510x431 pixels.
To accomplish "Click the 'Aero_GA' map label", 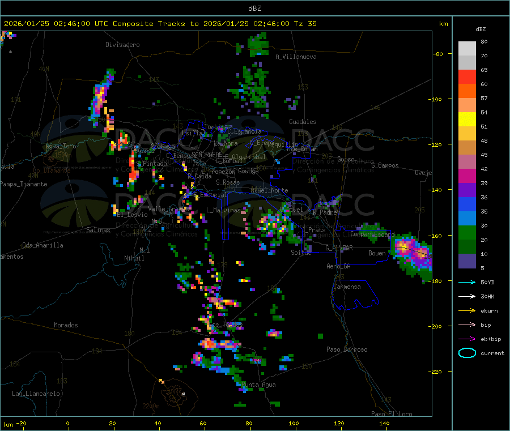I will point(339,266).
